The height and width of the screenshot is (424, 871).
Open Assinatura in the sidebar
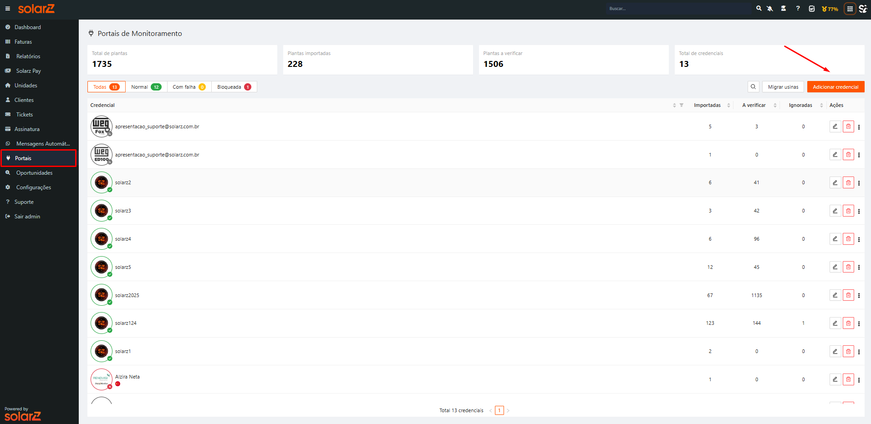click(39, 129)
